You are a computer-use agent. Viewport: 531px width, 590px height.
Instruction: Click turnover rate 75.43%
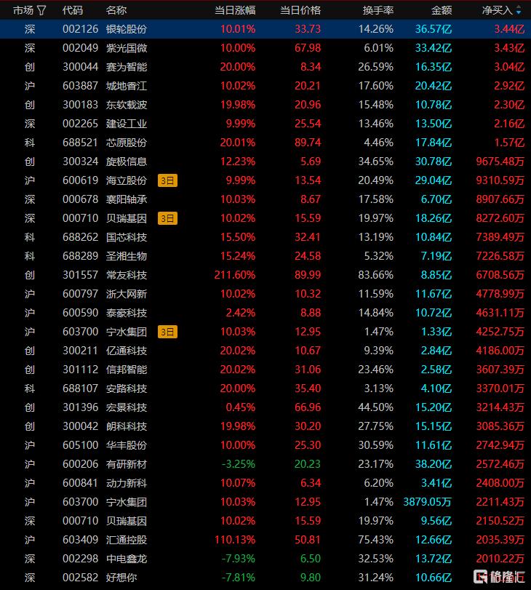375,540
